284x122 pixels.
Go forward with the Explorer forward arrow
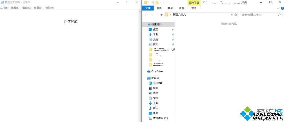click(152, 15)
